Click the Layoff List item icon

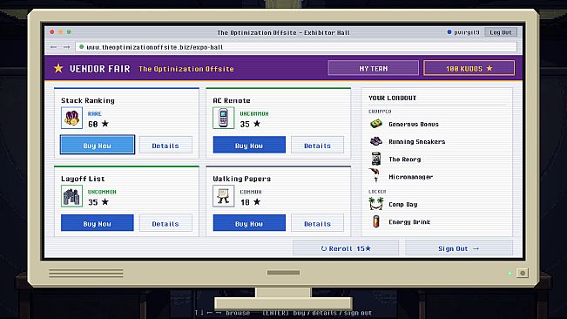click(x=71, y=196)
